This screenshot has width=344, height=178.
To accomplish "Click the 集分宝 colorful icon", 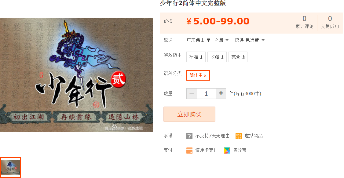I will pos(227,151).
